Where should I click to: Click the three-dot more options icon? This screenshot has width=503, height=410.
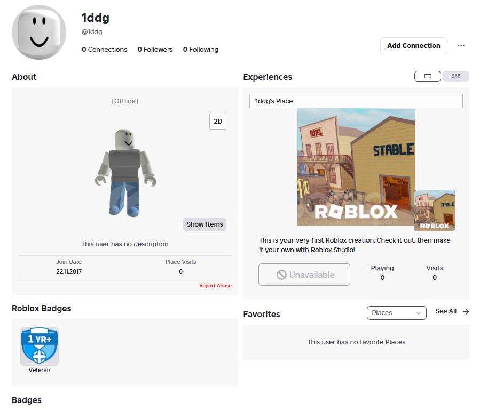(461, 46)
